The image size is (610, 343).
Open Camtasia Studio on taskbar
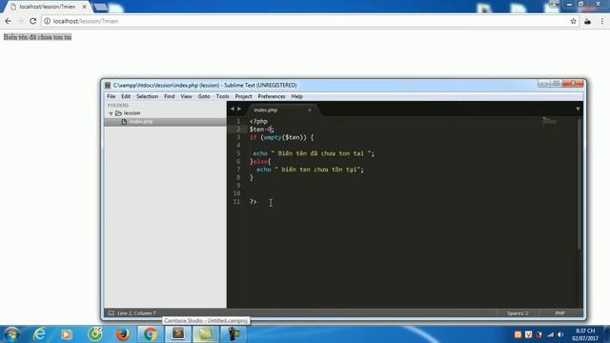pyautogui.click(x=206, y=333)
